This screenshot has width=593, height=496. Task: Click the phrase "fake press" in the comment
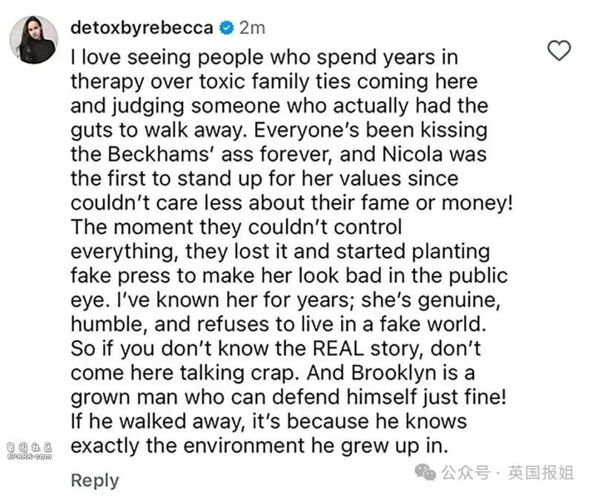pyautogui.click(x=125, y=276)
